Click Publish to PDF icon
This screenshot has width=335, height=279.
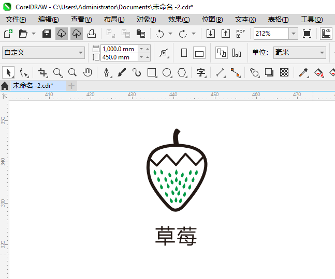click(241, 34)
